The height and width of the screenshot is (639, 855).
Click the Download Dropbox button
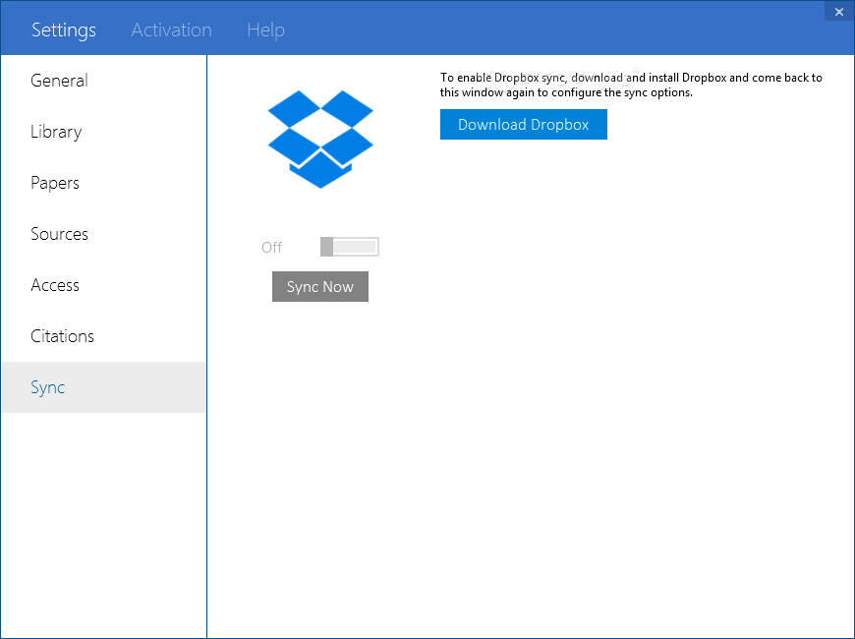coord(524,125)
